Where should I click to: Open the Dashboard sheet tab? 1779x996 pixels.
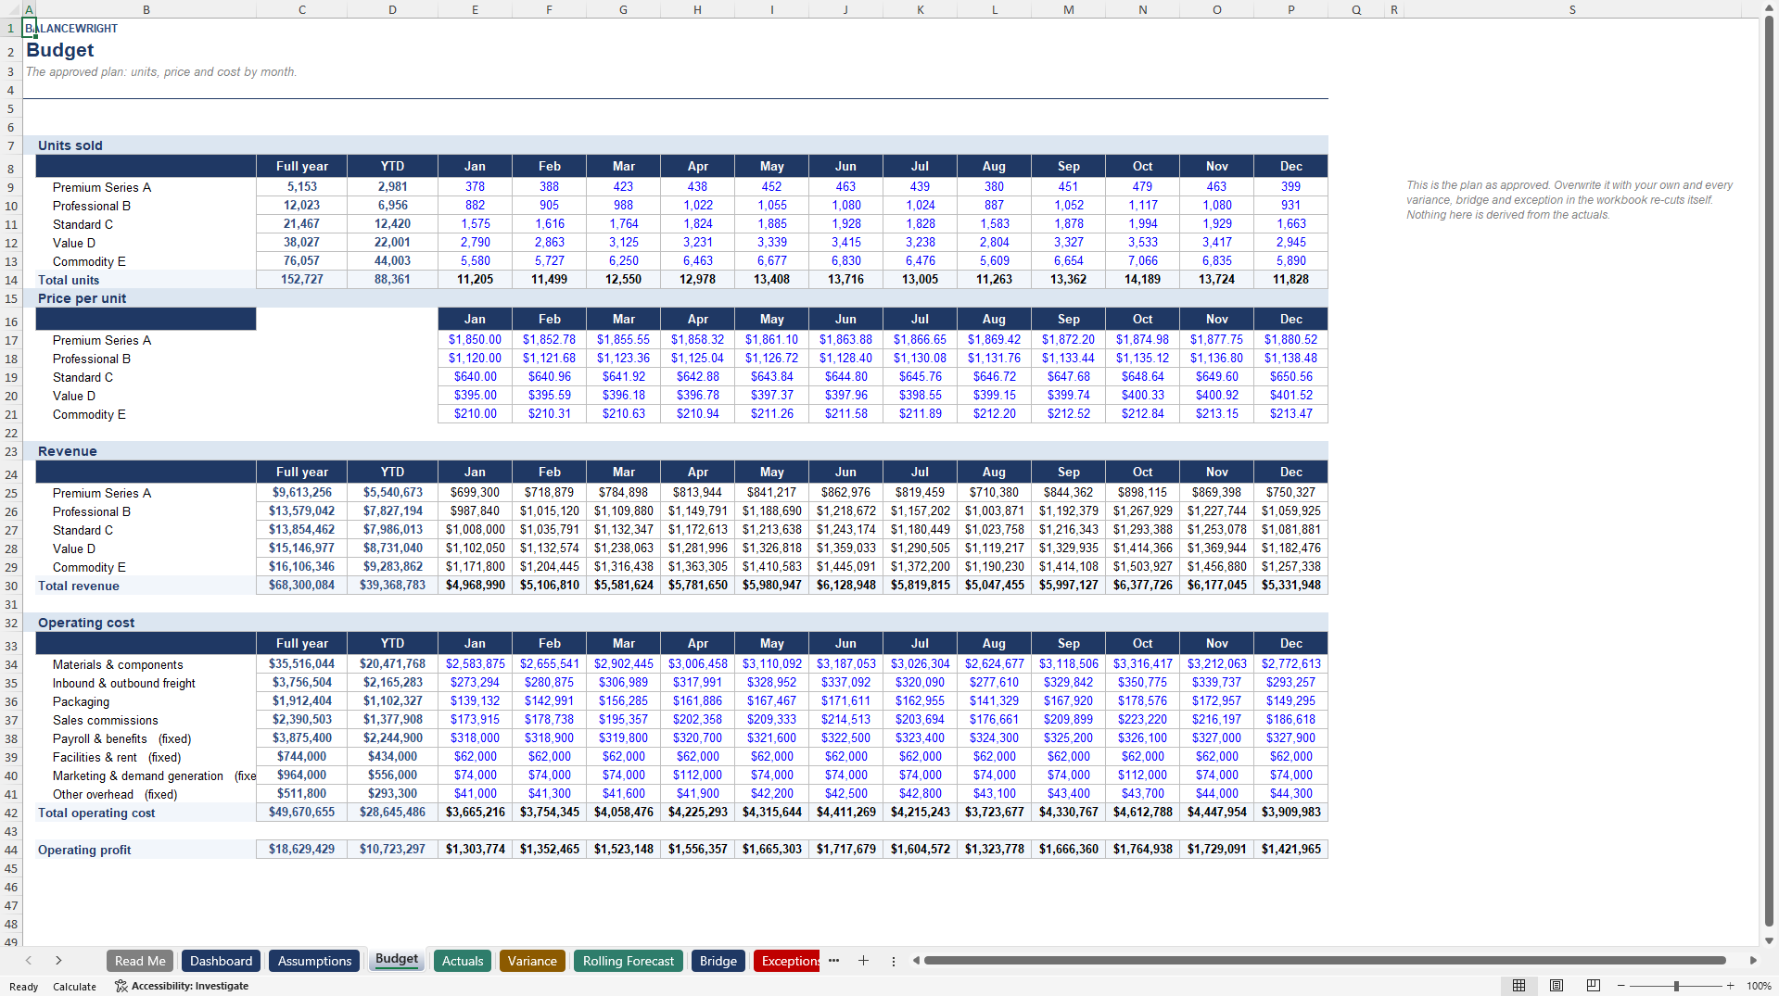click(221, 961)
